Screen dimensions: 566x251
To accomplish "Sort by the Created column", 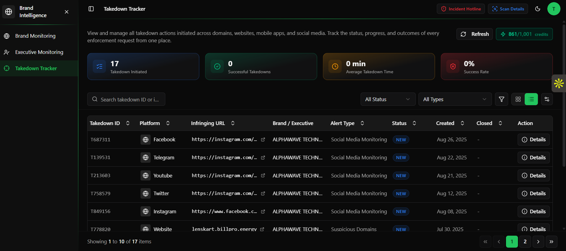I will click(x=462, y=123).
